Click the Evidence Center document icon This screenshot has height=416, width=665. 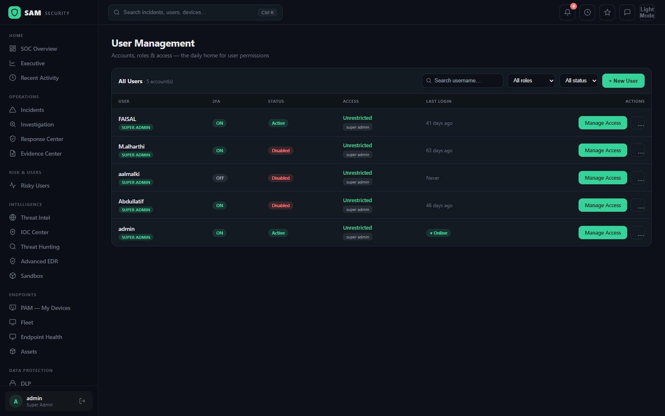(12, 154)
